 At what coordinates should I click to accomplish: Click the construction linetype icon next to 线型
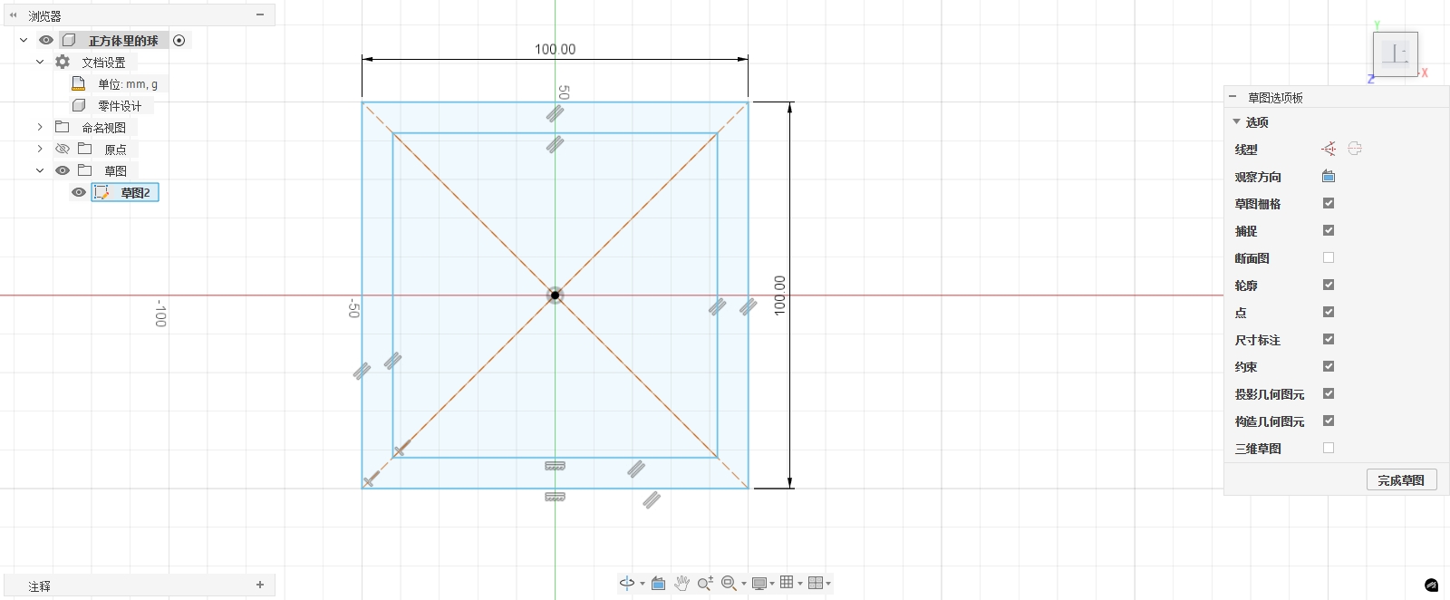point(1329,149)
